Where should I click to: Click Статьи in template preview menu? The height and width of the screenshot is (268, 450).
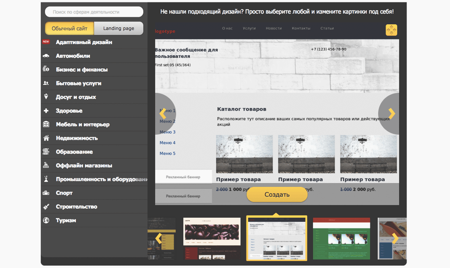pos(327,28)
